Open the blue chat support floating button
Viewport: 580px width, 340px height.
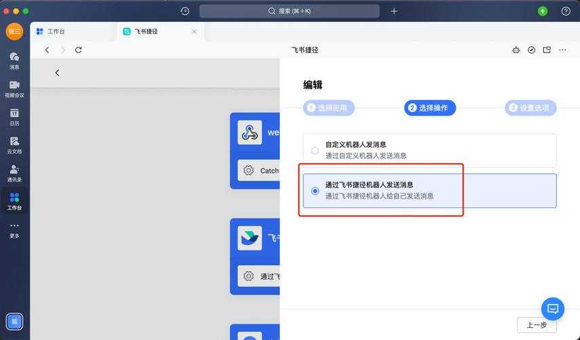click(x=553, y=309)
